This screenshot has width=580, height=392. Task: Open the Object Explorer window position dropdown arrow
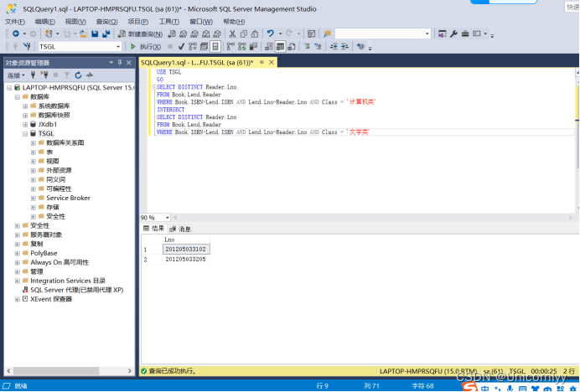111,63
